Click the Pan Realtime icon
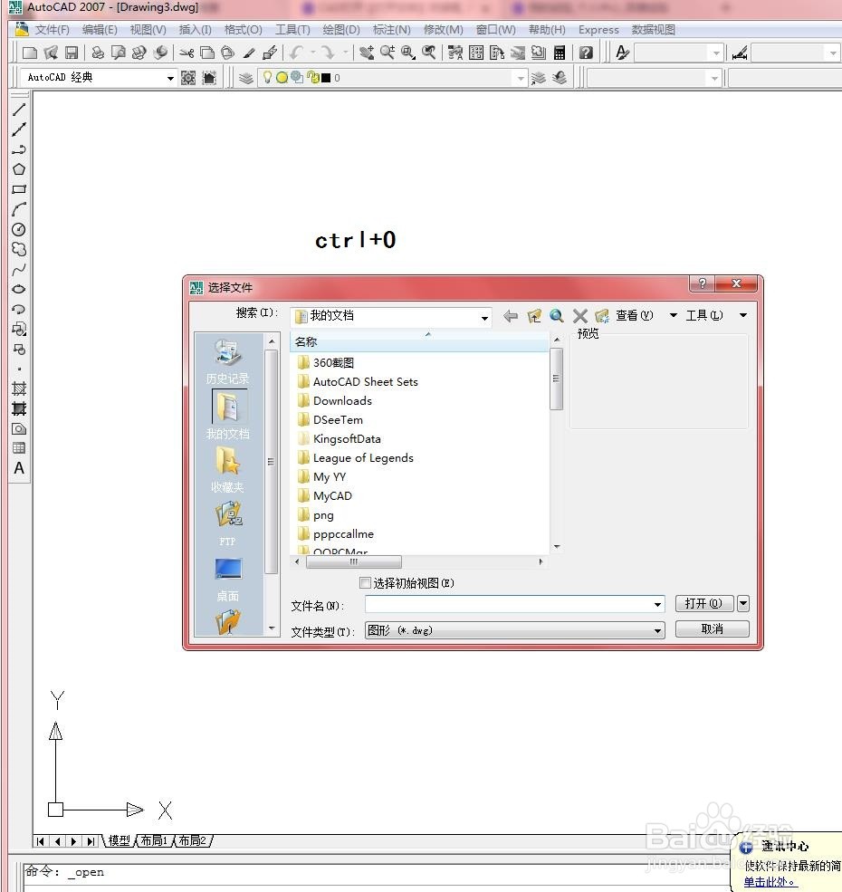842x892 pixels. pos(367,53)
